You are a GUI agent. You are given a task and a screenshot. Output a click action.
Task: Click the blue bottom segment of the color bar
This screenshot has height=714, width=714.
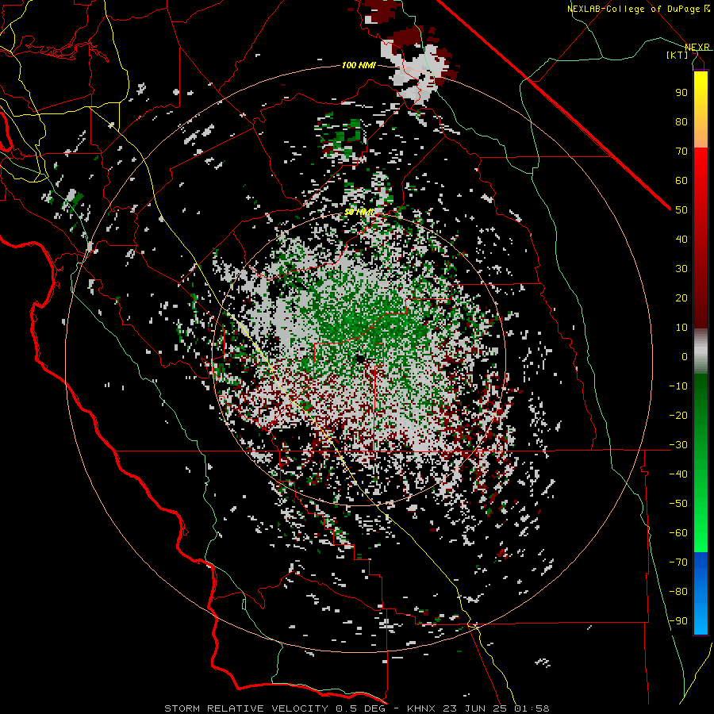(x=701, y=593)
